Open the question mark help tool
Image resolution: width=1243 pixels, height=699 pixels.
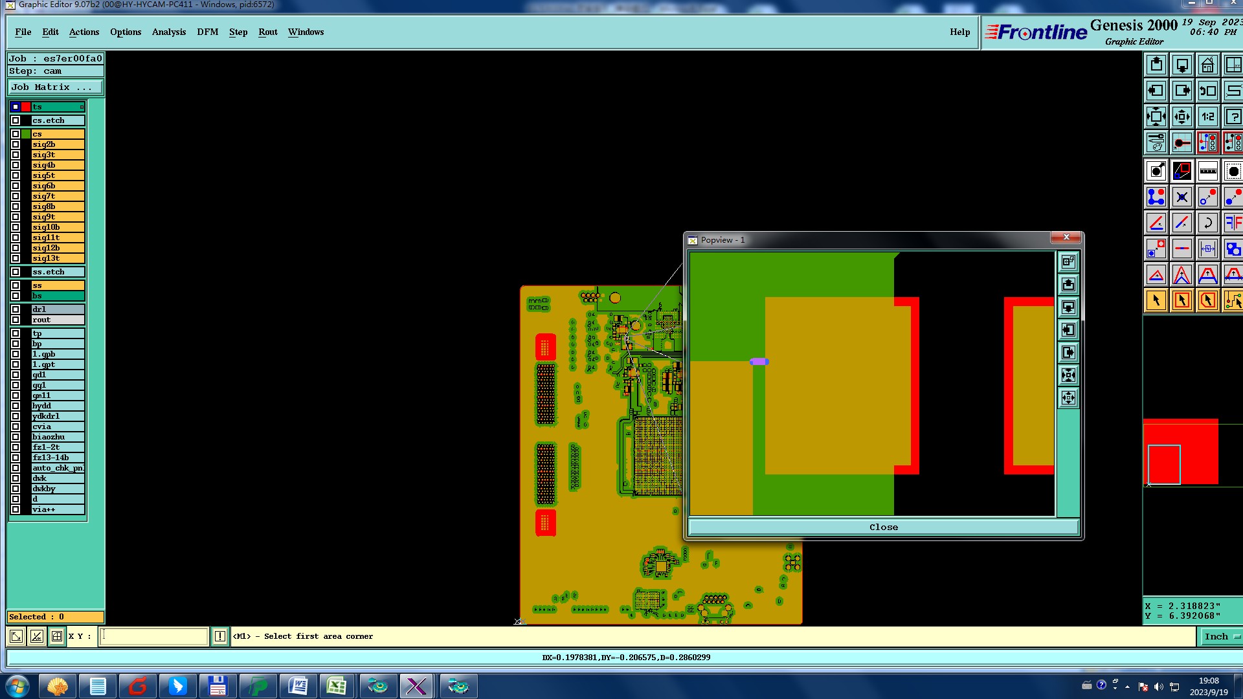[x=1233, y=117]
